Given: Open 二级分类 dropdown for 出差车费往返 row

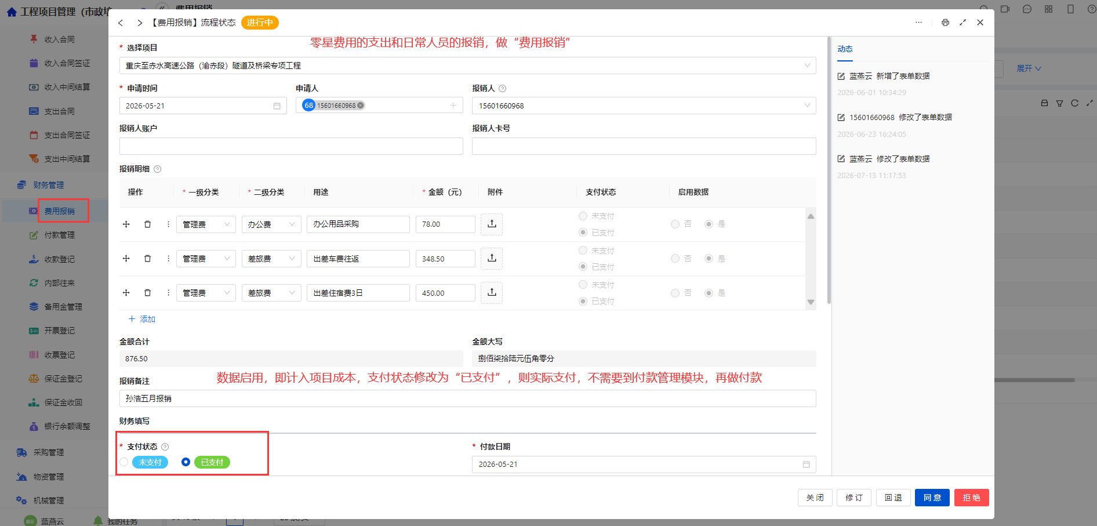Looking at the screenshot, I should click(x=271, y=259).
